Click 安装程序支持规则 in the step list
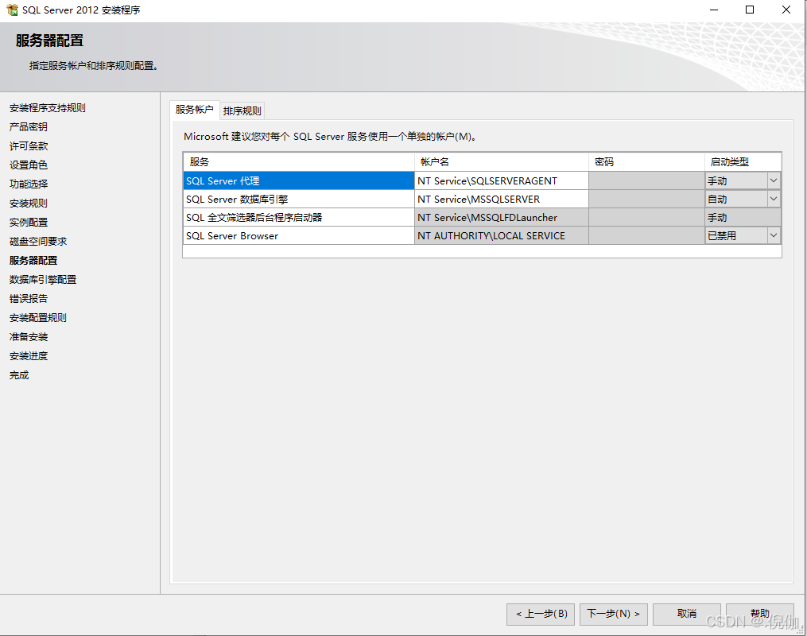Viewport: 807px width, 636px height. click(x=48, y=108)
